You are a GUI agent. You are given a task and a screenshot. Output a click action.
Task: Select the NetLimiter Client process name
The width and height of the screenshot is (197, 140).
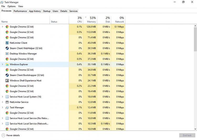pyautogui.click(x=18, y=43)
